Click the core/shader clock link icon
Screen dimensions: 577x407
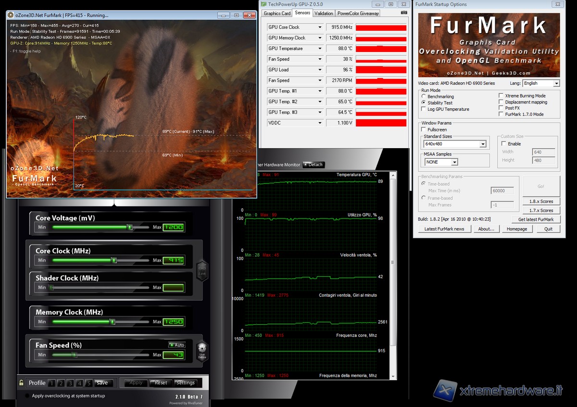[202, 271]
